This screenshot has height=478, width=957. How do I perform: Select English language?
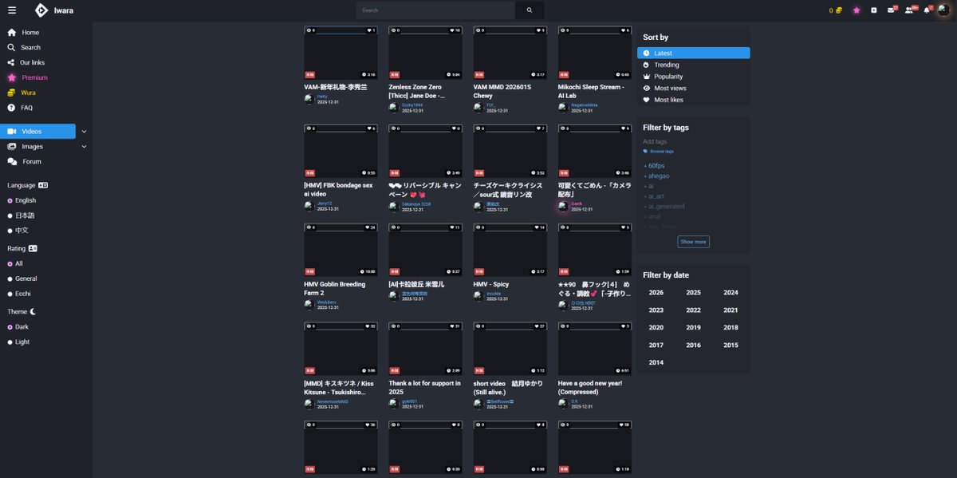point(22,201)
